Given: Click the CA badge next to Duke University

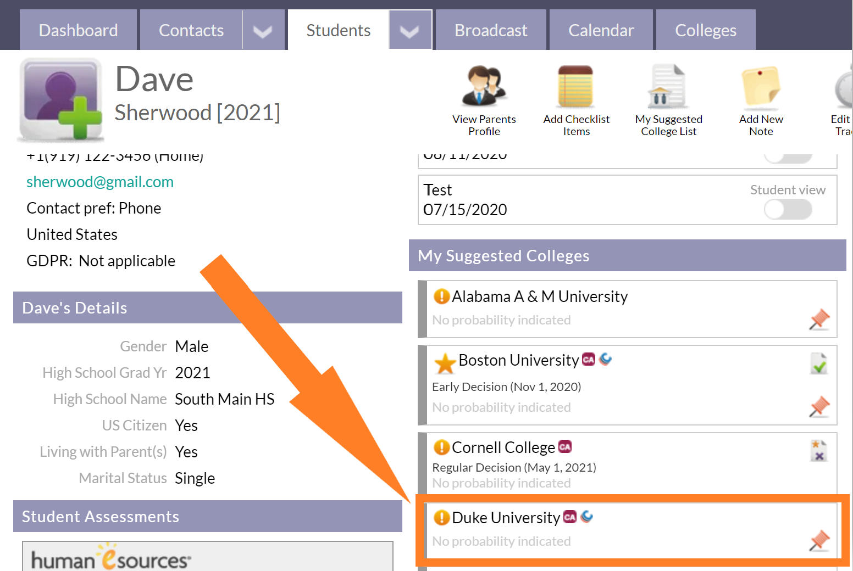Looking at the screenshot, I should pos(570,517).
